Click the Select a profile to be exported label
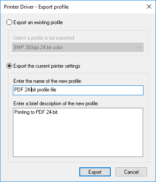Image resolution: width=156 pixels, height=182 pixels. [x=44, y=38]
